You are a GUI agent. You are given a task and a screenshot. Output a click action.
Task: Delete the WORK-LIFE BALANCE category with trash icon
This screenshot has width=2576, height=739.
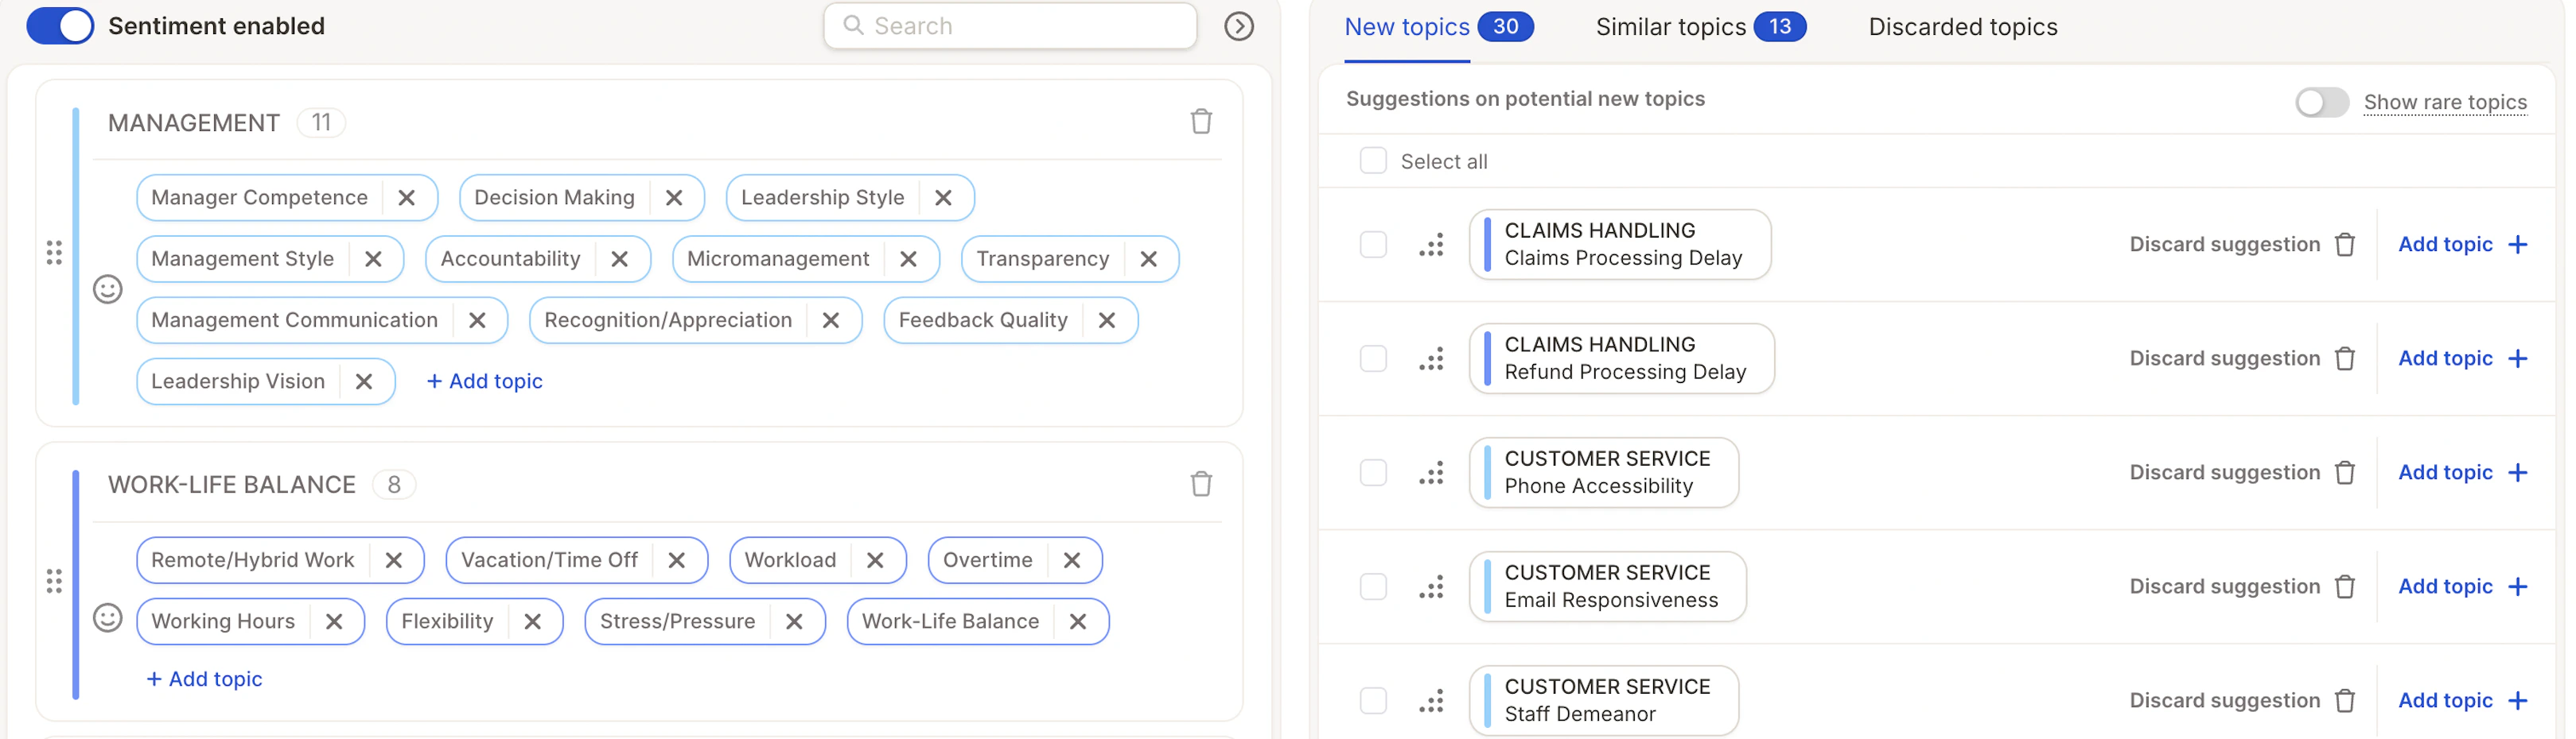coord(1201,485)
